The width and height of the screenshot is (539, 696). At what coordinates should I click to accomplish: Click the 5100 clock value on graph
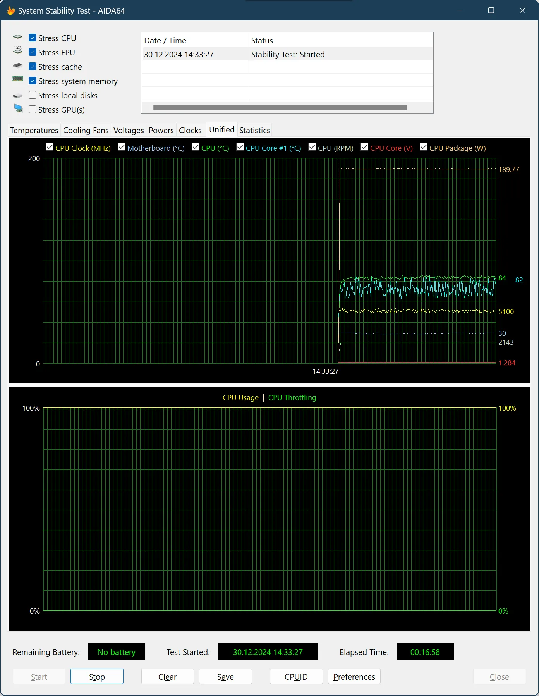tap(506, 311)
